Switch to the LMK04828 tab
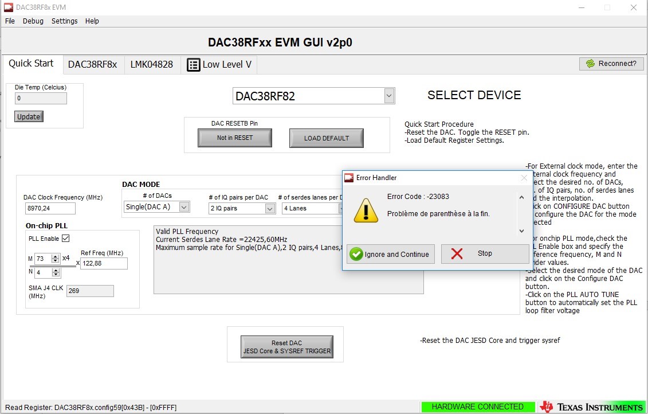648x414 pixels. (152, 65)
